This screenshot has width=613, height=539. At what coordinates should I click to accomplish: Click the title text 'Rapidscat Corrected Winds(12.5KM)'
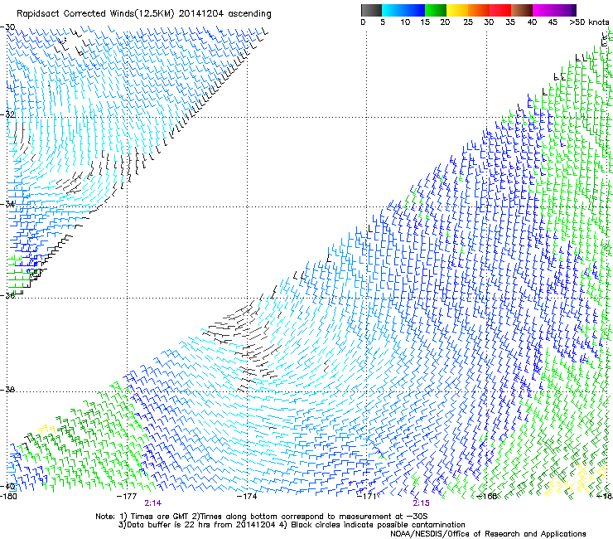click(95, 14)
